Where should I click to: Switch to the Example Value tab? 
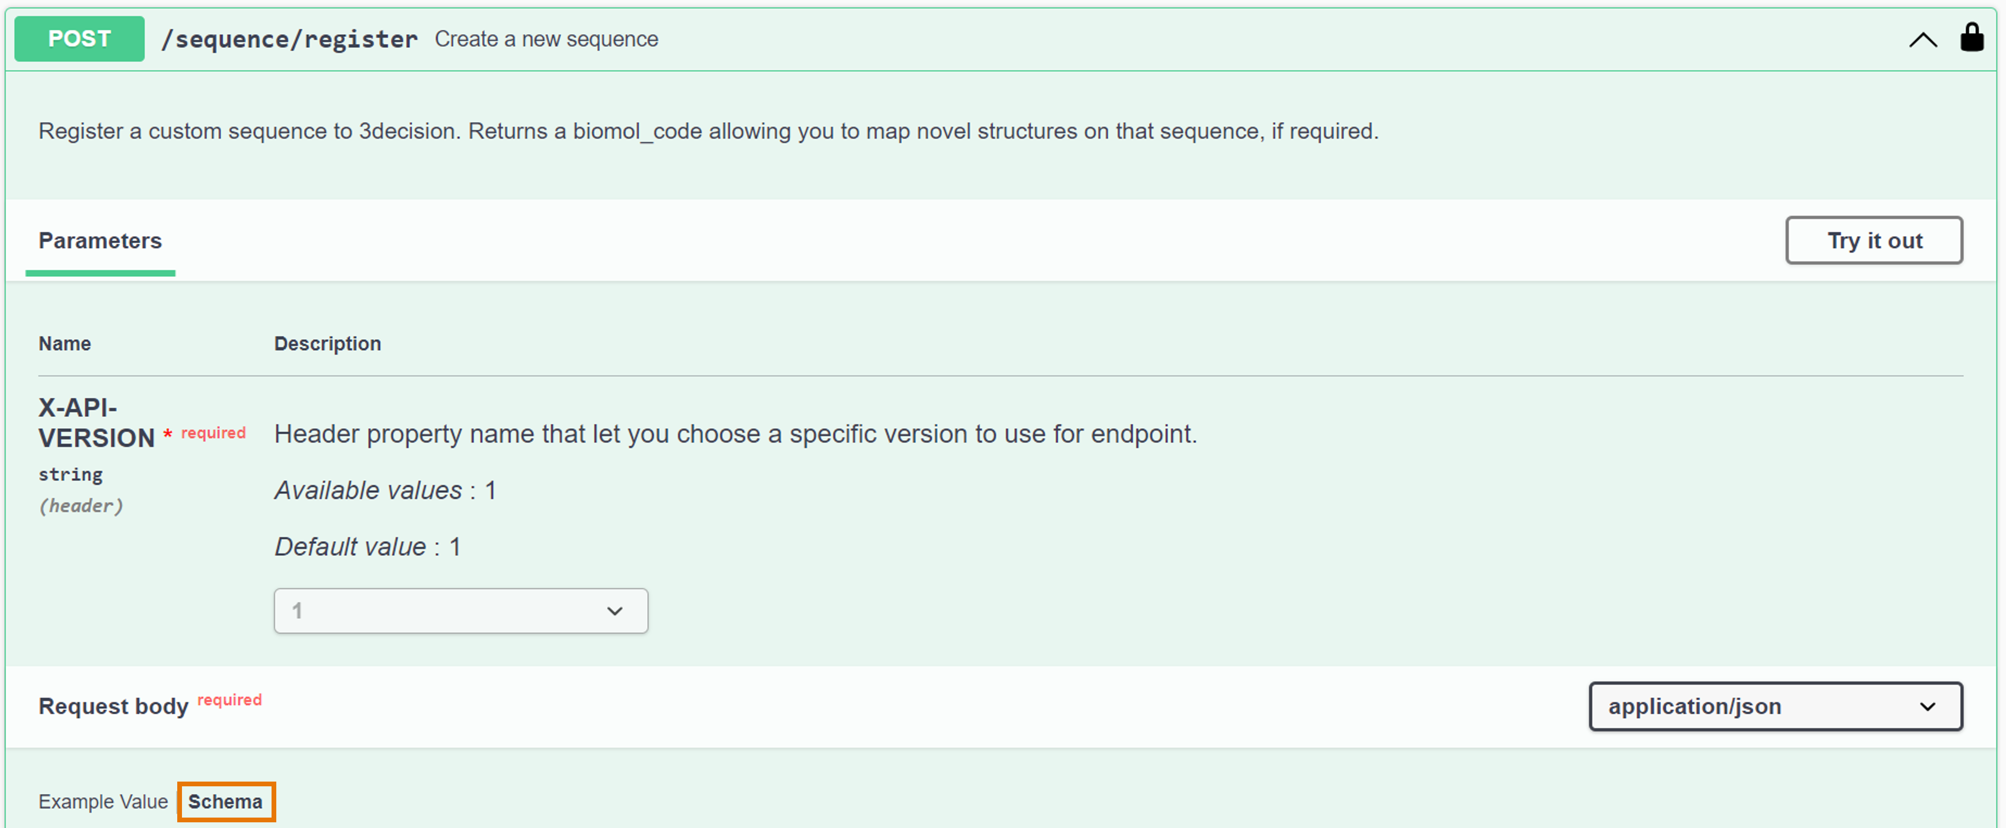coord(104,801)
